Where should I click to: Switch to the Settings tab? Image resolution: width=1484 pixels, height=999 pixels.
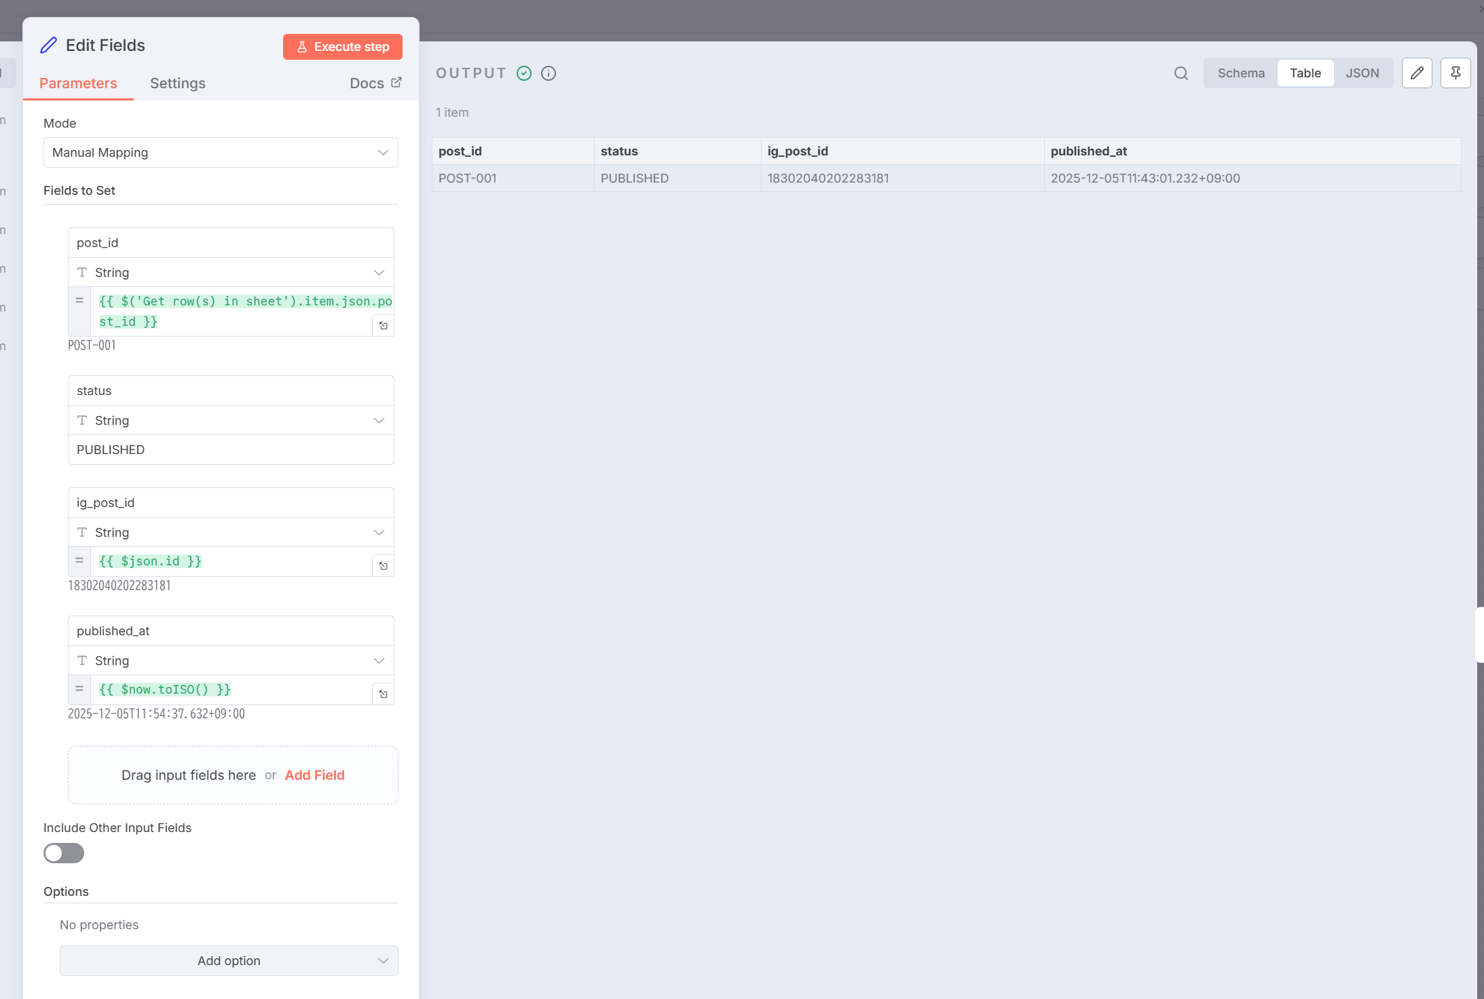tap(178, 83)
